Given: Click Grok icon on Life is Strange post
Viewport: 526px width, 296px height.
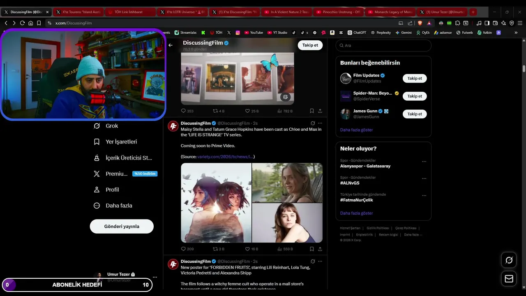Looking at the screenshot, I should [x=313, y=123].
